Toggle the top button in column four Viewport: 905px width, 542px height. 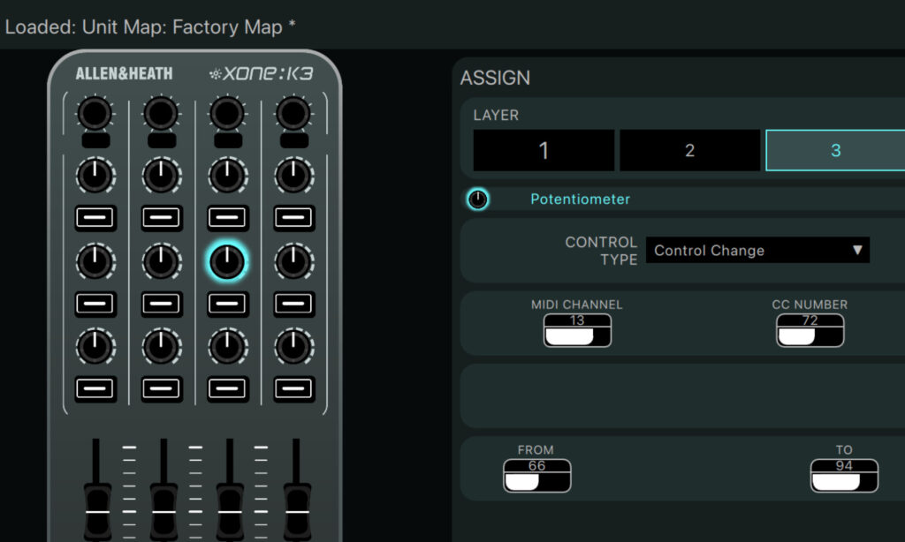(x=293, y=218)
